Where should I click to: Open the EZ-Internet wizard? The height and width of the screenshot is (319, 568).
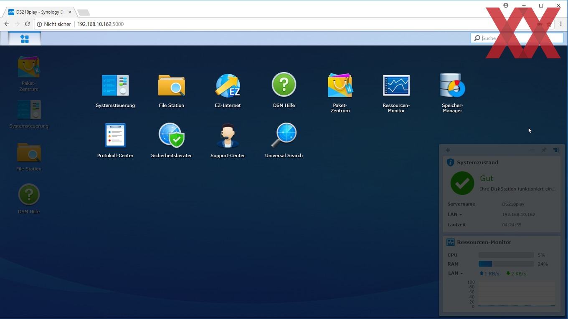[x=228, y=91]
